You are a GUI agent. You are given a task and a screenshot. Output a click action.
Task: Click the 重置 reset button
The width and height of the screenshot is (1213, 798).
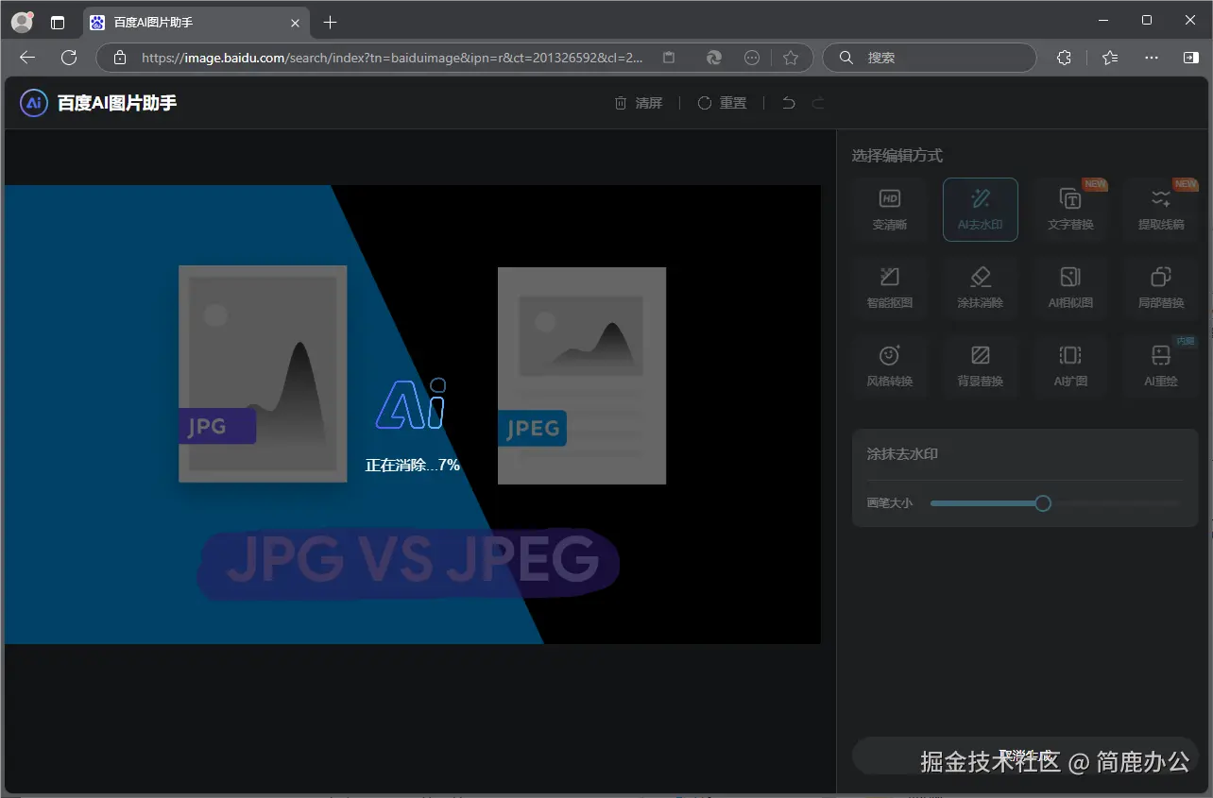[723, 103]
